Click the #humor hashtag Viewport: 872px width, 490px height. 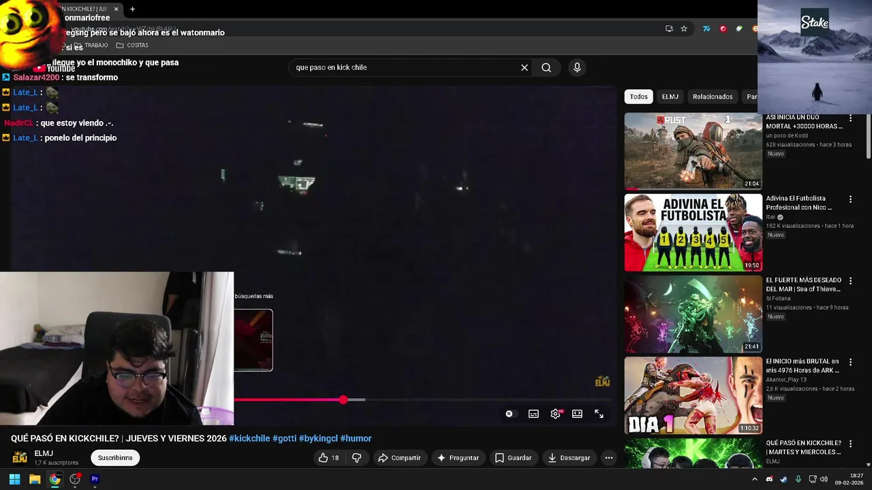pyautogui.click(x=356, y=438)
